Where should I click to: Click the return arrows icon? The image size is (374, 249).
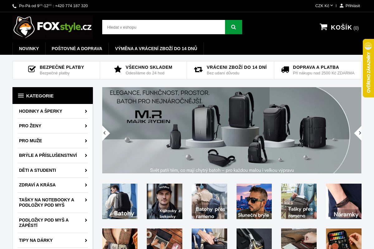coord(198,69)
